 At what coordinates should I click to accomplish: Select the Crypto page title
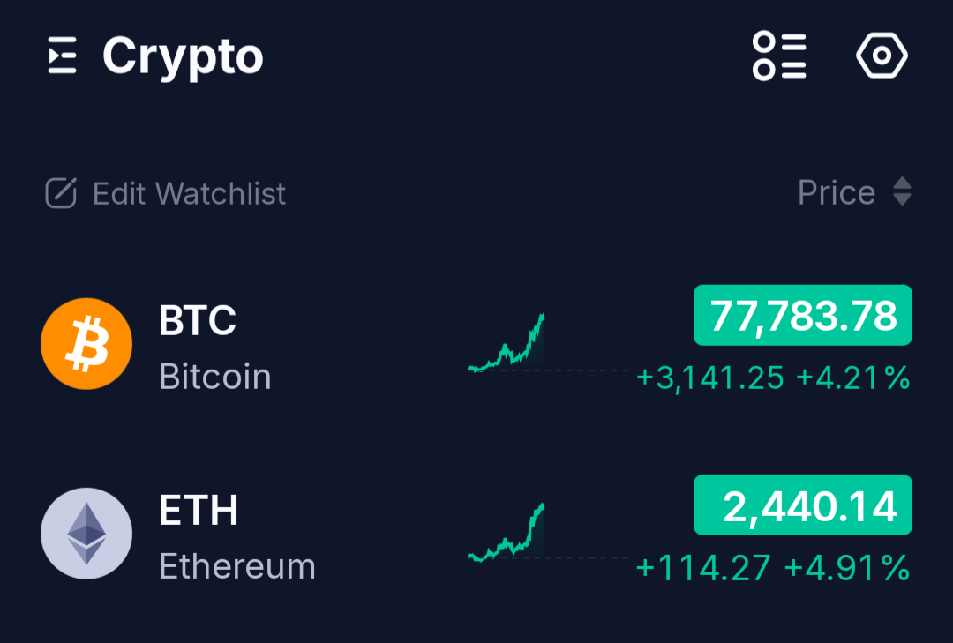(183, 56)
